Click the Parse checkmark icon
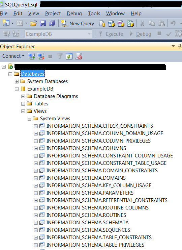Screen dimensions: 182x250 click(x=169, y=34)
